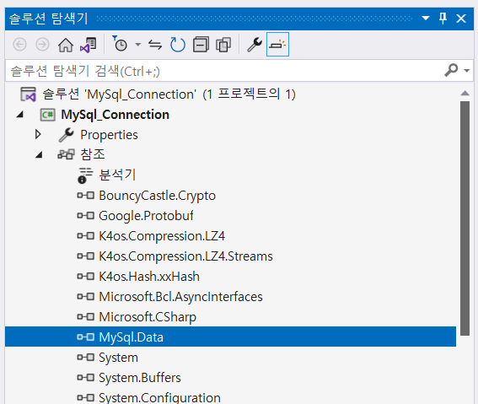Expand the Properties node
Screen dimensions: 478x404
tap(38, 134)
